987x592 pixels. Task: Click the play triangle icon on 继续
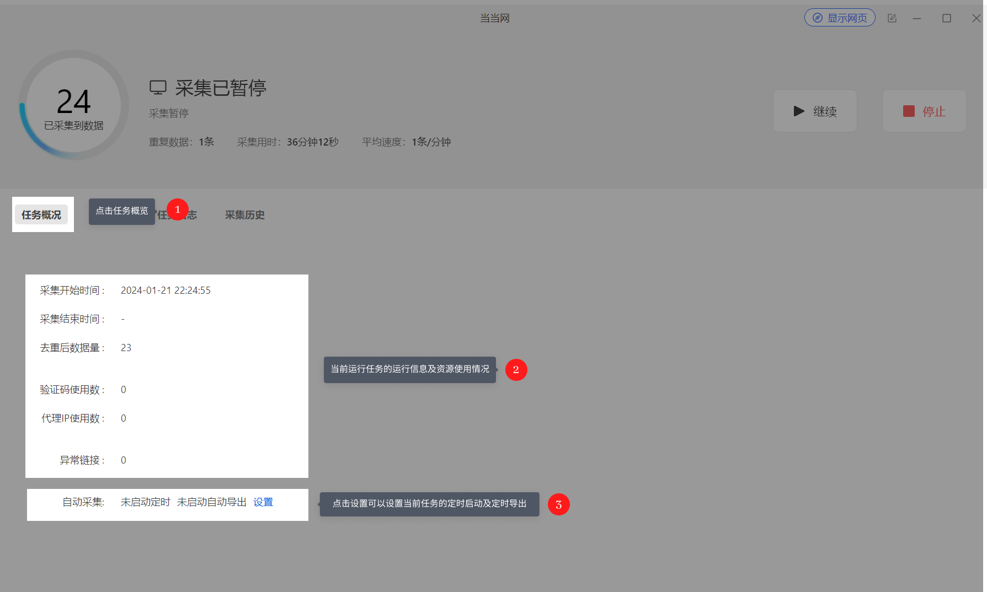(799, 111)
